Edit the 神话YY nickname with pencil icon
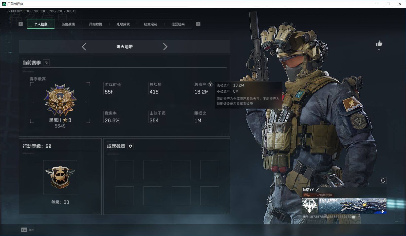The image size is (406, 236). click(x=318, y=189)
